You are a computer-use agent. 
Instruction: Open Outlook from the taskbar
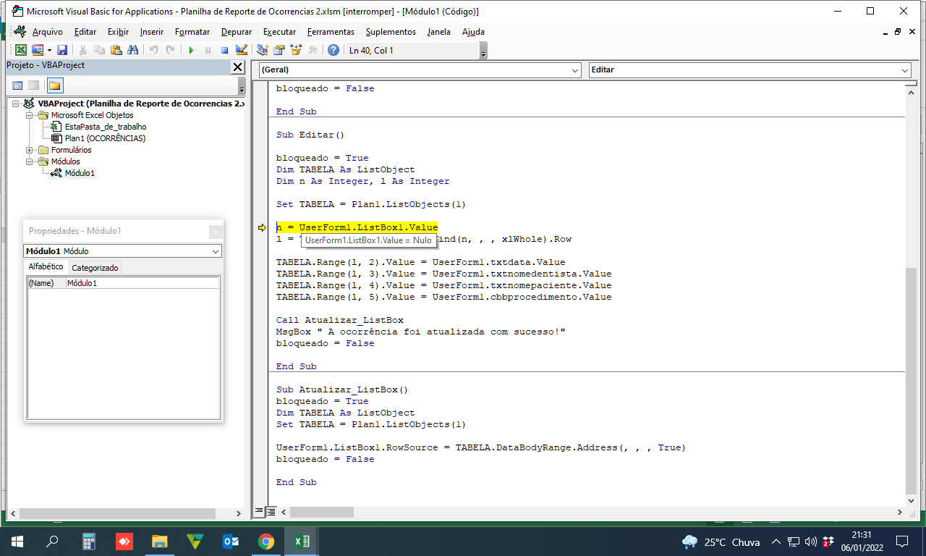coord(231,542)
